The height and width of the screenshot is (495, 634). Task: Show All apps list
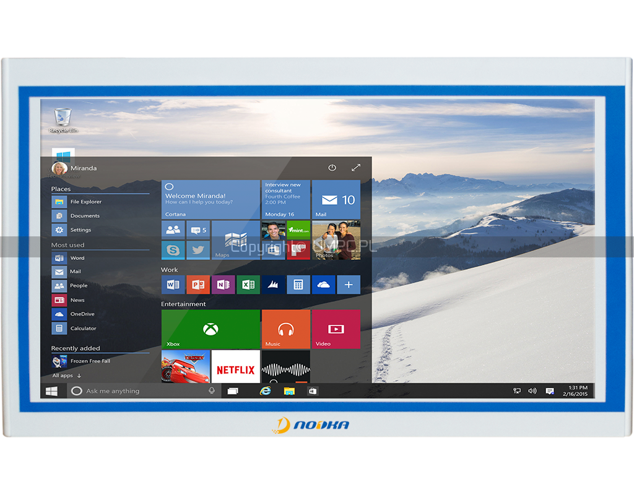[x=67, y=376]
